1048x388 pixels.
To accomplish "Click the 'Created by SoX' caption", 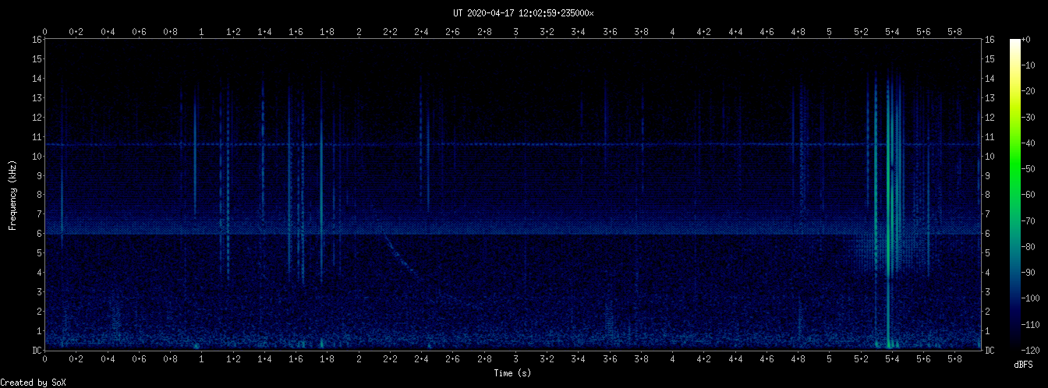I will point(33,383).
